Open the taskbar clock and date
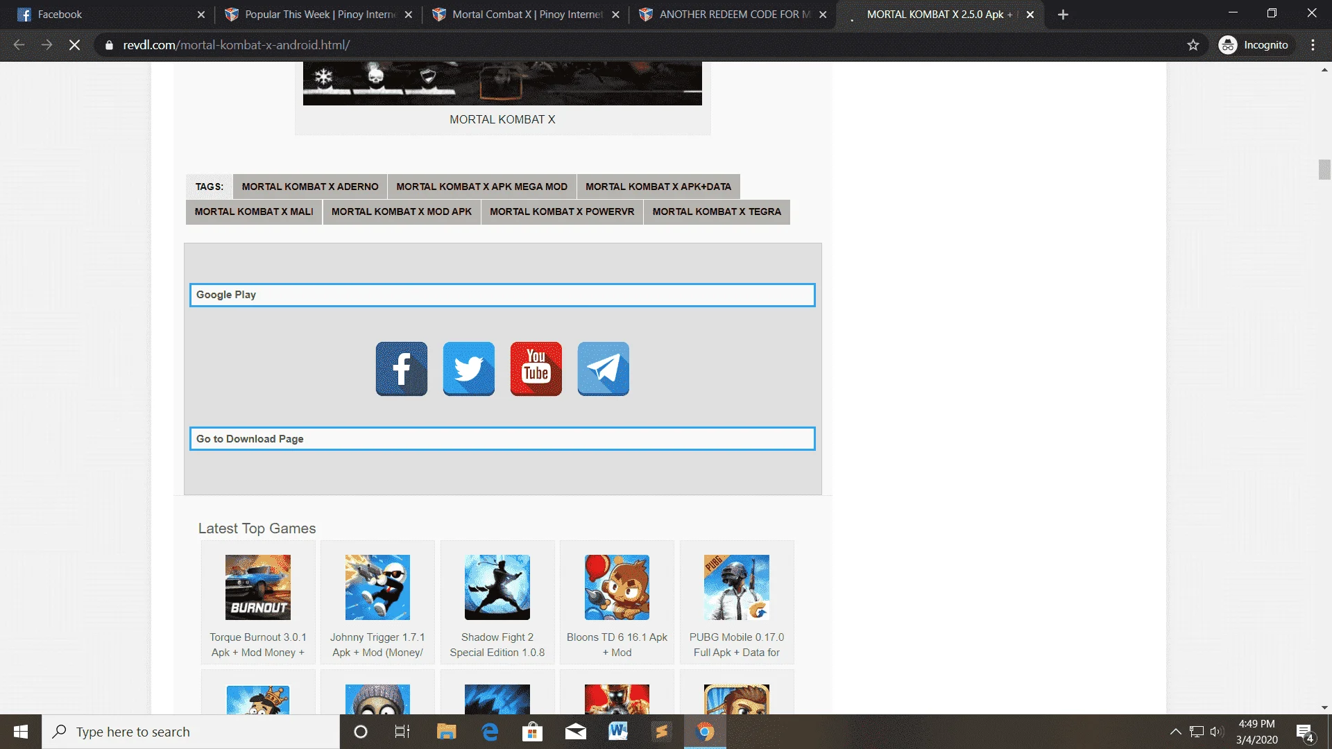Viewport: 1332px width, 749px height. tap(1256, 732)
